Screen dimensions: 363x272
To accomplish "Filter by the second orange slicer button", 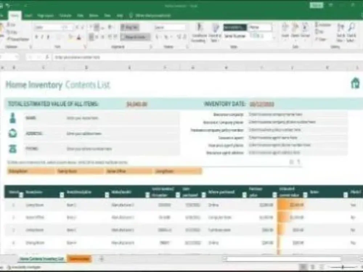I will 79,171.
